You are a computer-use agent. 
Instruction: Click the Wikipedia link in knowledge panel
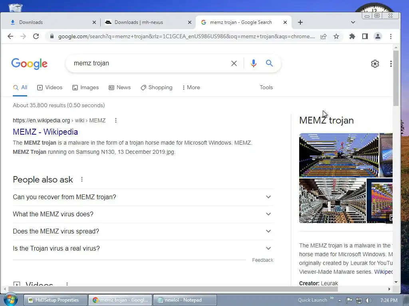pyautogui.click(x=383, y=272)
